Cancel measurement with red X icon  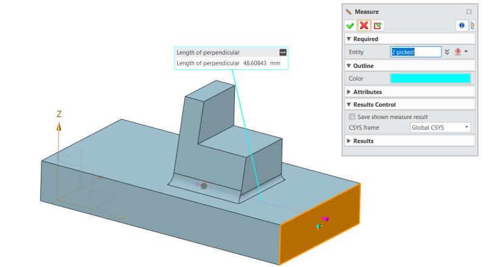point(363,27)
